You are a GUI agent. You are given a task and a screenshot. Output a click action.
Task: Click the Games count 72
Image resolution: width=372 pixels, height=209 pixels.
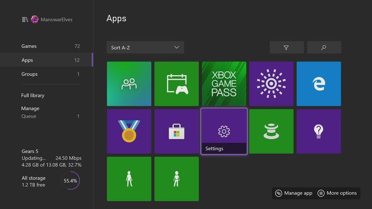tap(77, 46)
